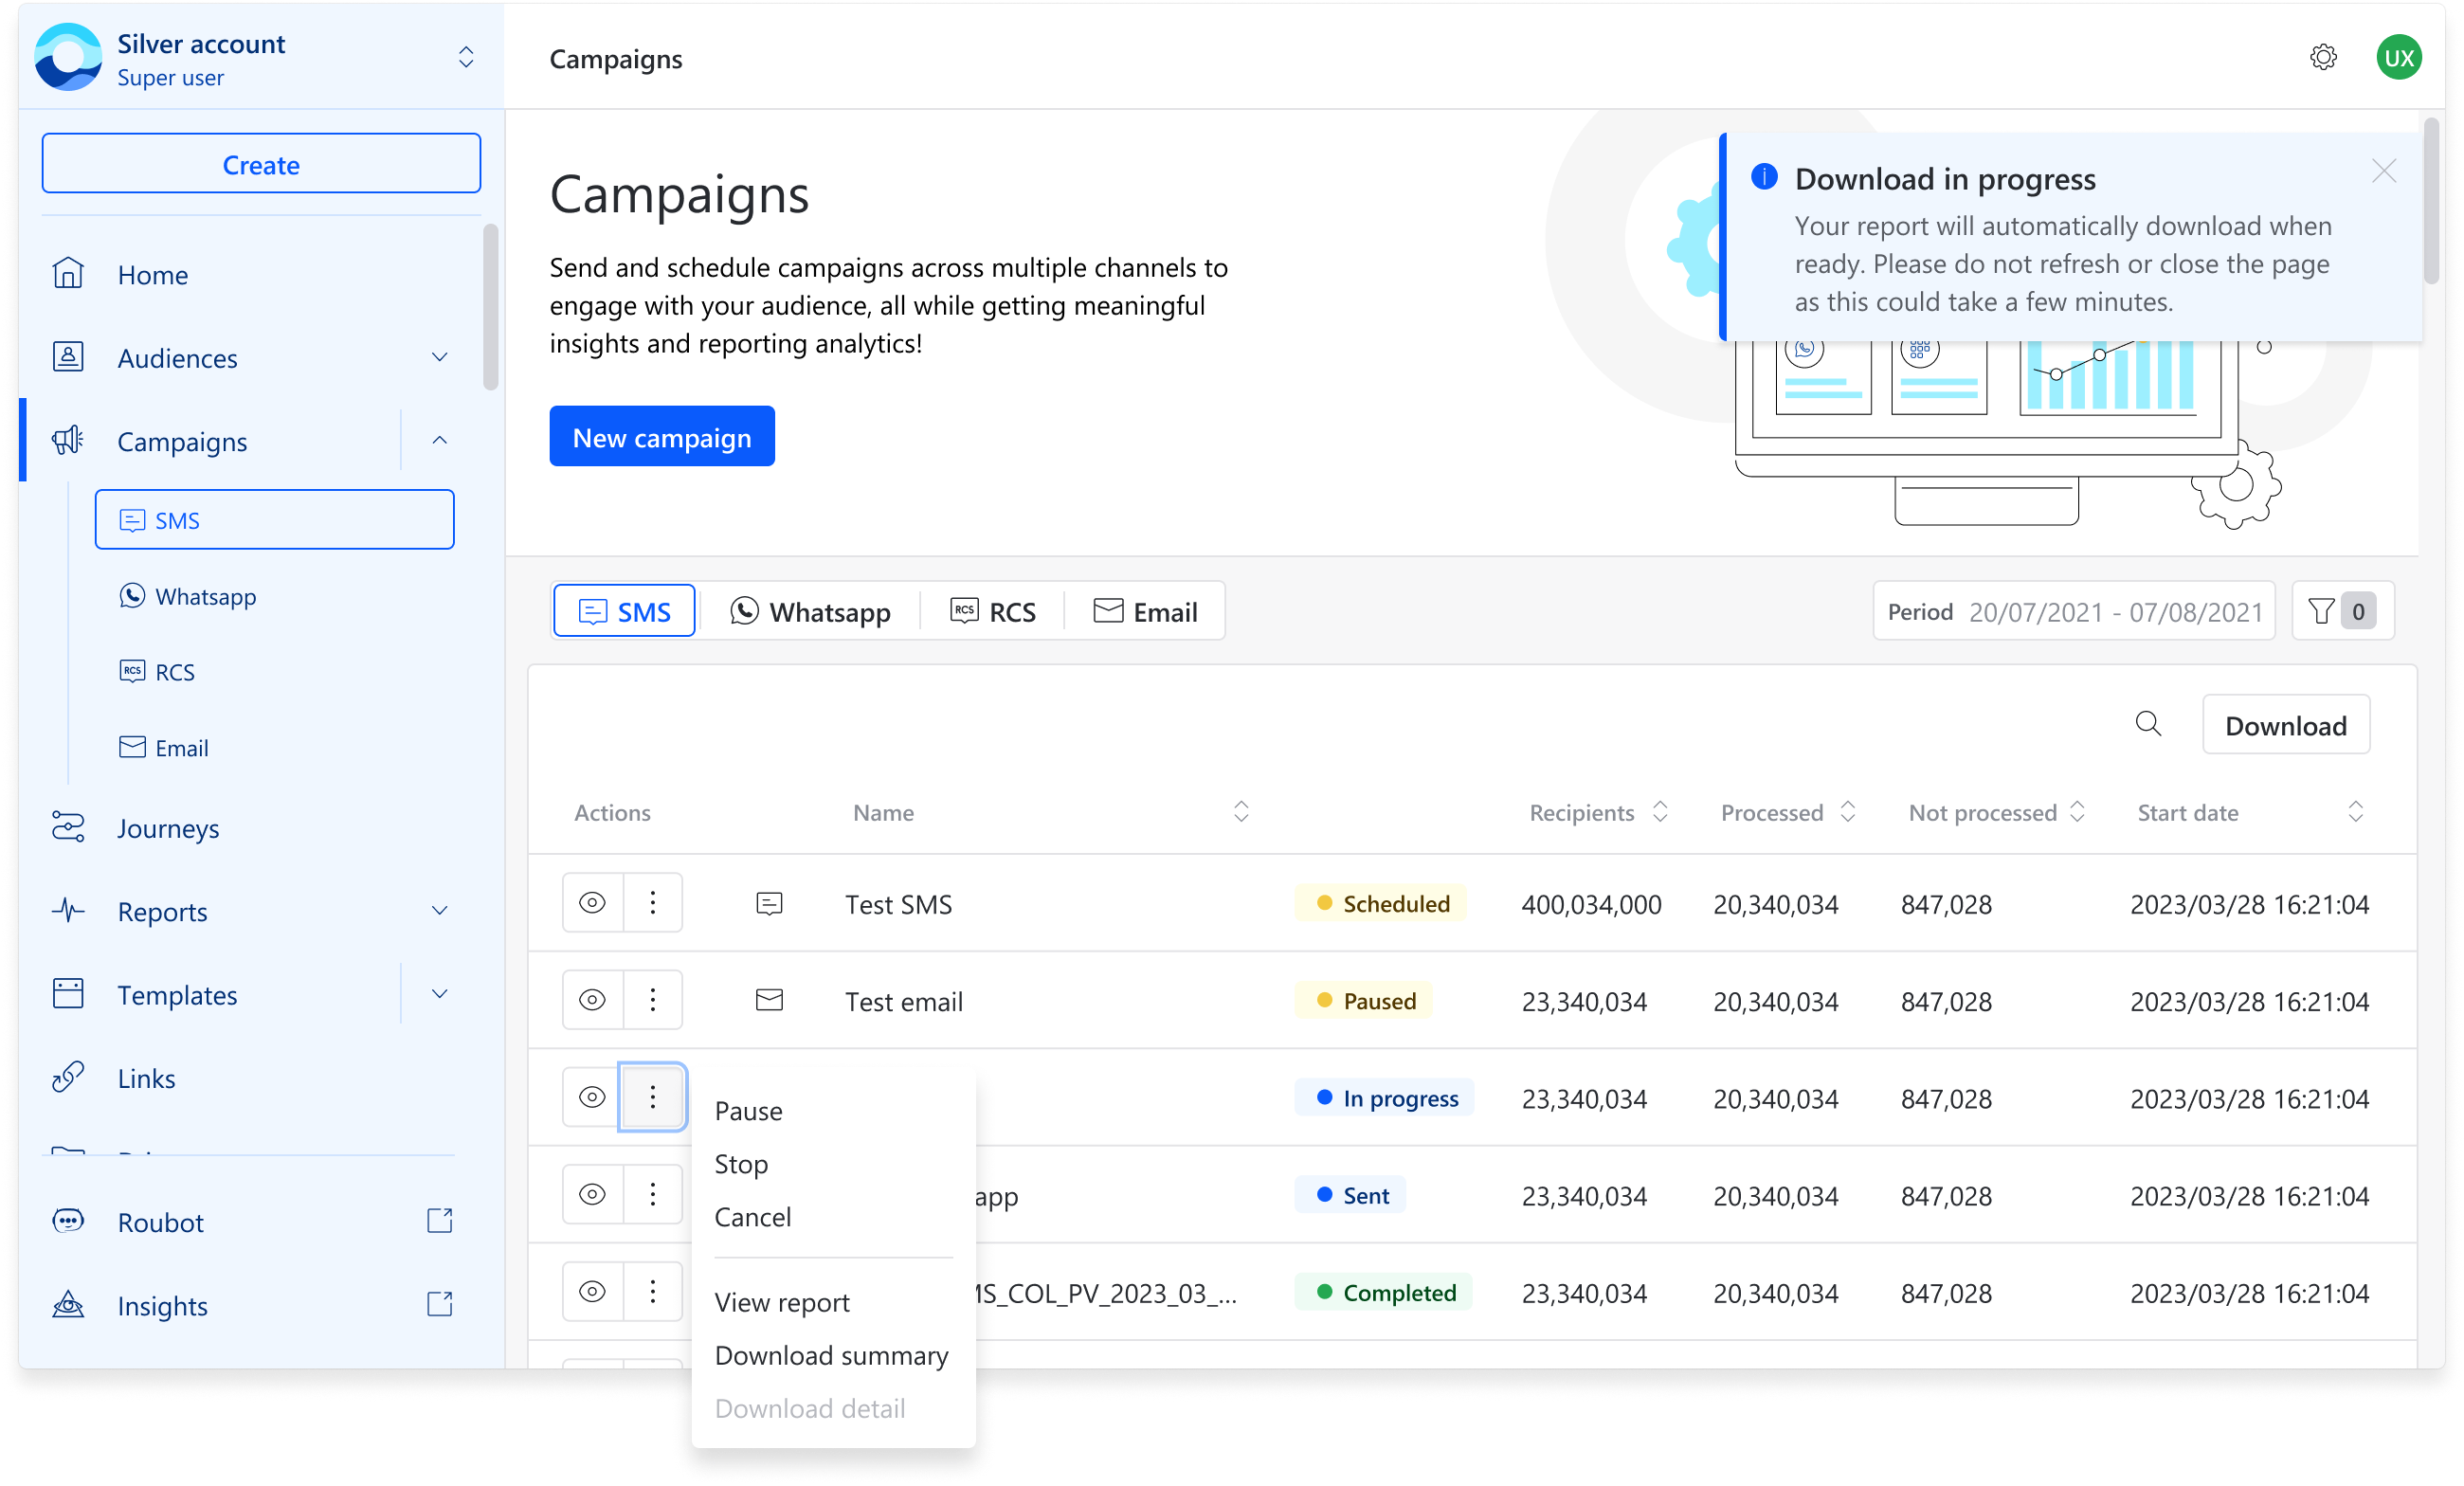
Task: Expand the Audiences sidebar section
Action: pos(439,357)
